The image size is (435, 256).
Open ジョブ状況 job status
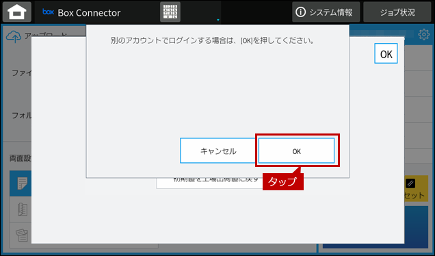click(397, 12)
